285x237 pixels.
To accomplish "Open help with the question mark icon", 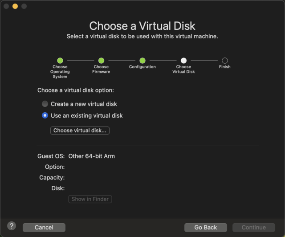I will (x=12, y=226).
